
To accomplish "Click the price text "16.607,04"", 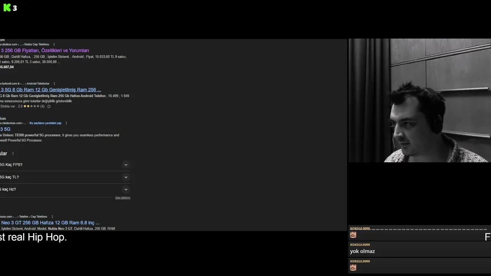I will click(x=7, y=67).
